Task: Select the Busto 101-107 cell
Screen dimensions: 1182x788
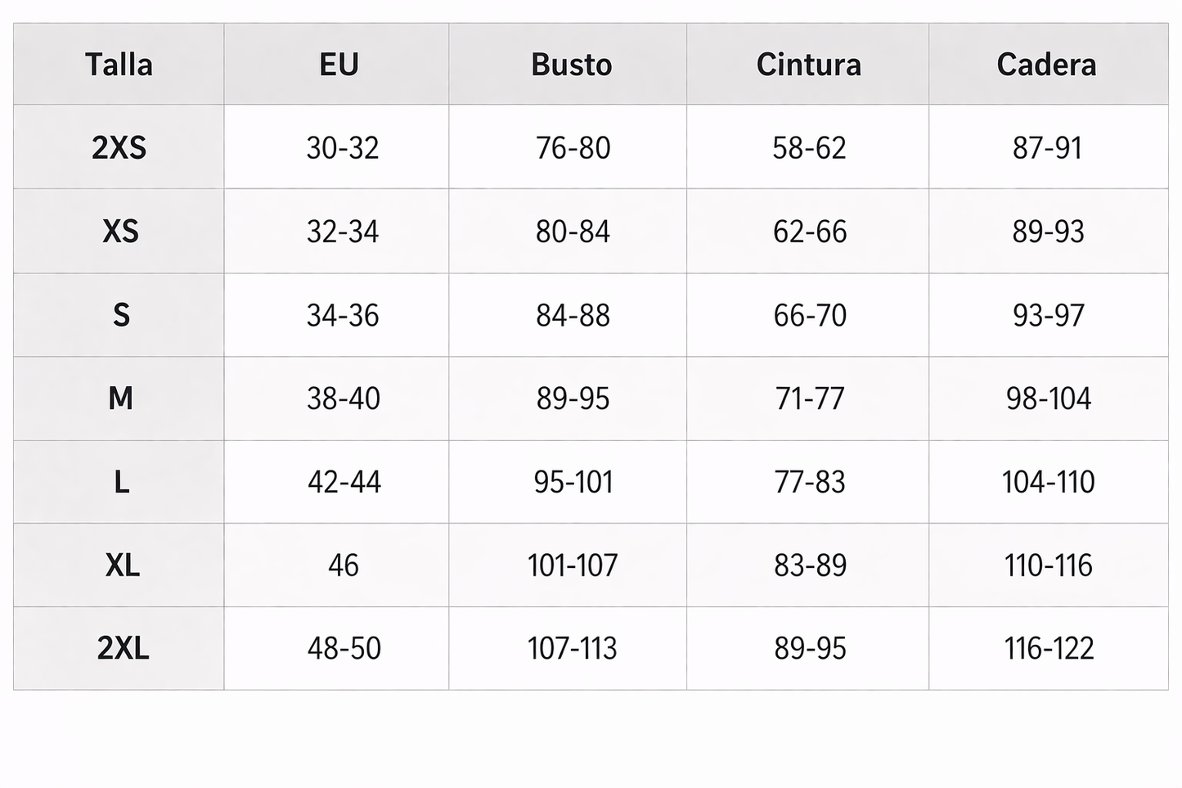Action: coord(569,565)
